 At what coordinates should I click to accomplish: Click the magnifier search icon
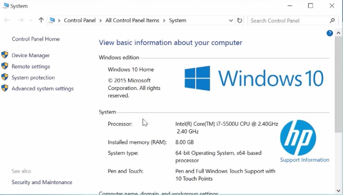[x=332, y=21]
